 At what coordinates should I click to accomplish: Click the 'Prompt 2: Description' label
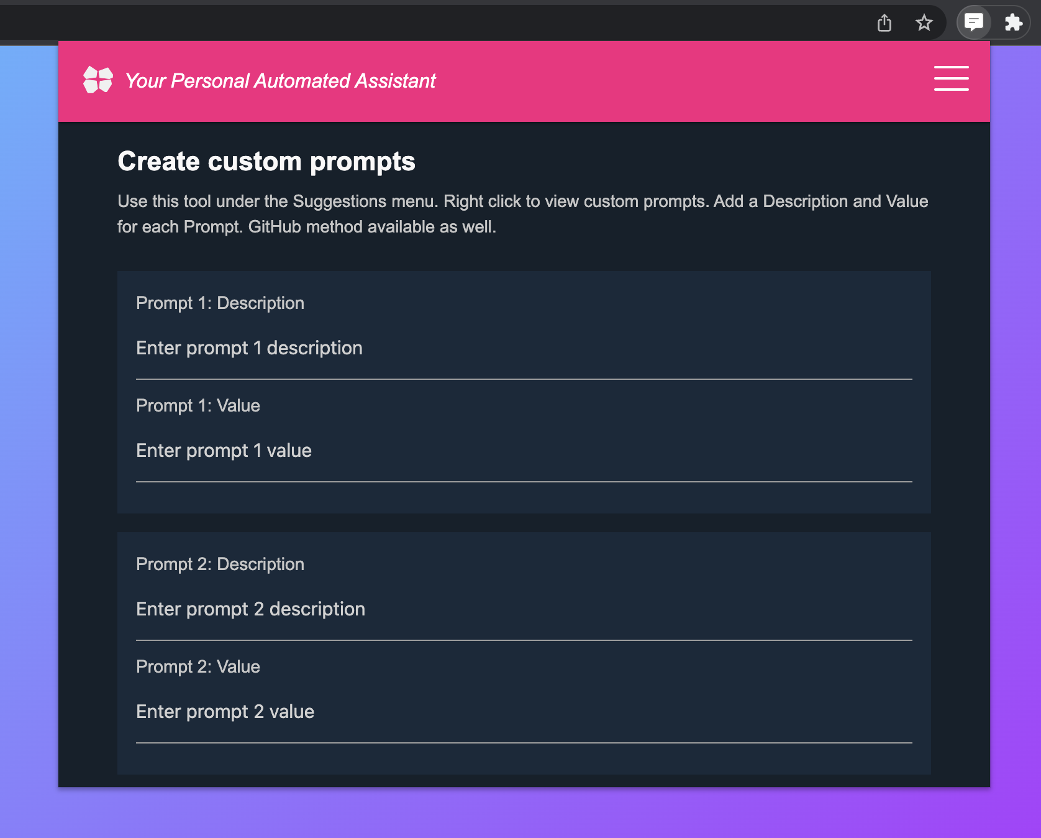coord(220,564)
